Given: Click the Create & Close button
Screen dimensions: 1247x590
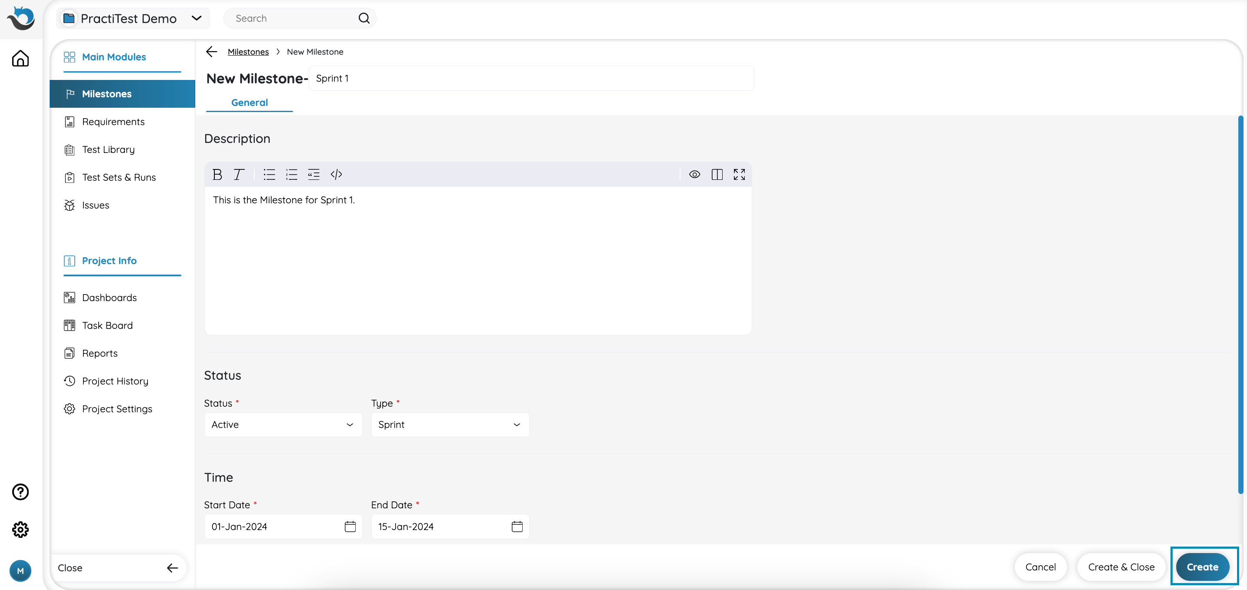Looking at the screenshot, I should pos(1121,567).
